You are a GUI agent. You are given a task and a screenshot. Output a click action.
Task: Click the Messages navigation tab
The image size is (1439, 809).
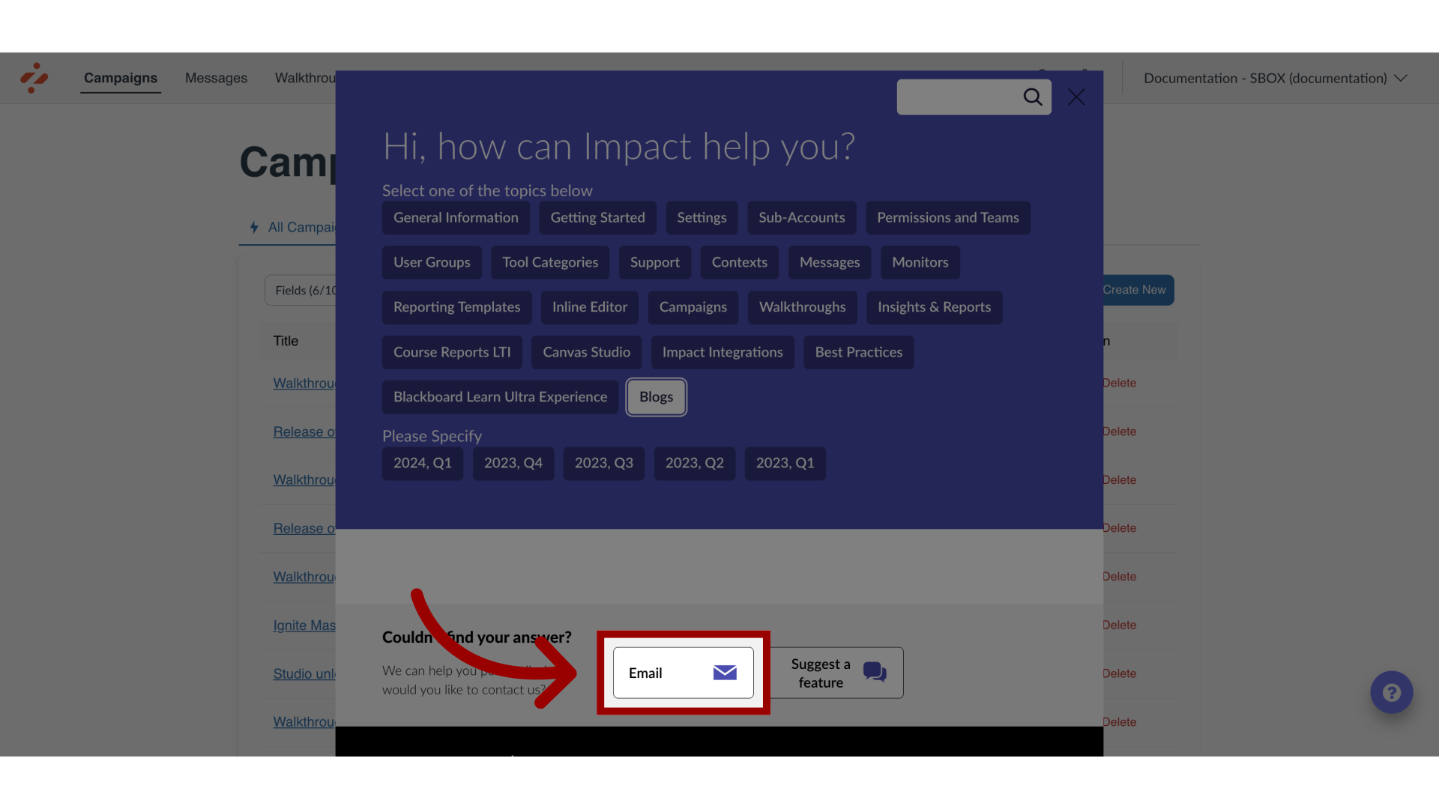click(215, 78)
